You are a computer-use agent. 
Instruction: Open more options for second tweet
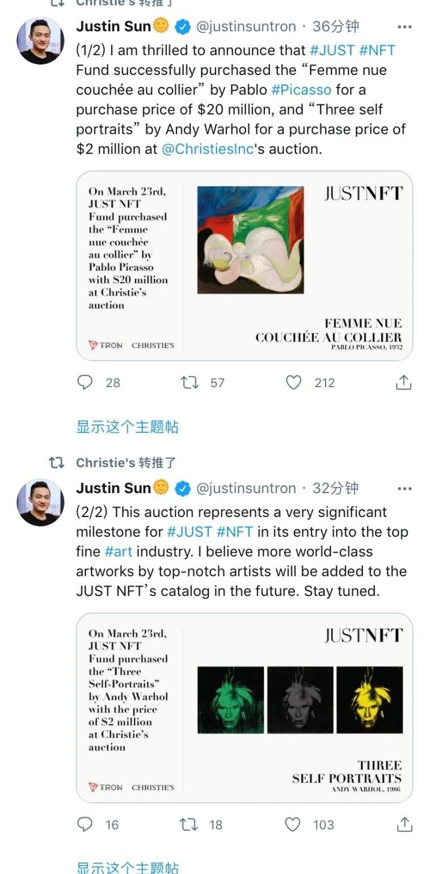pyautogui.click(x=404, y=489)
